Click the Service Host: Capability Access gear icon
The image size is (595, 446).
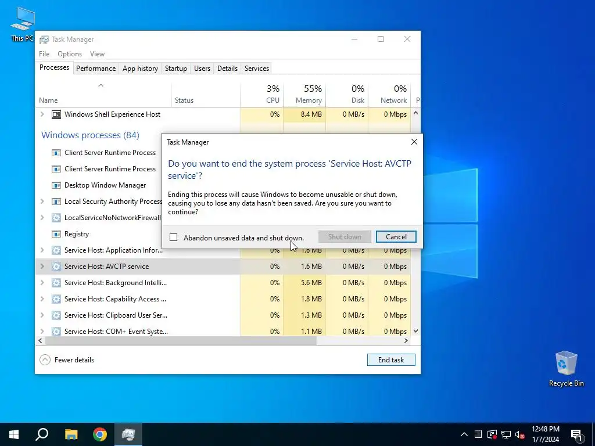coord(56,299)
